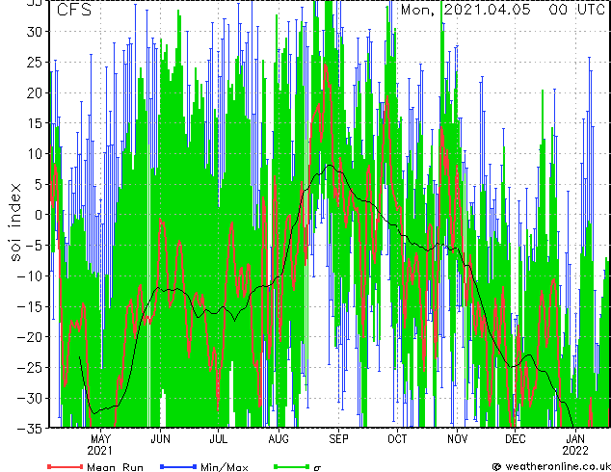
Task: Click the y-axis value -15
Action: (x=31, y=306)
